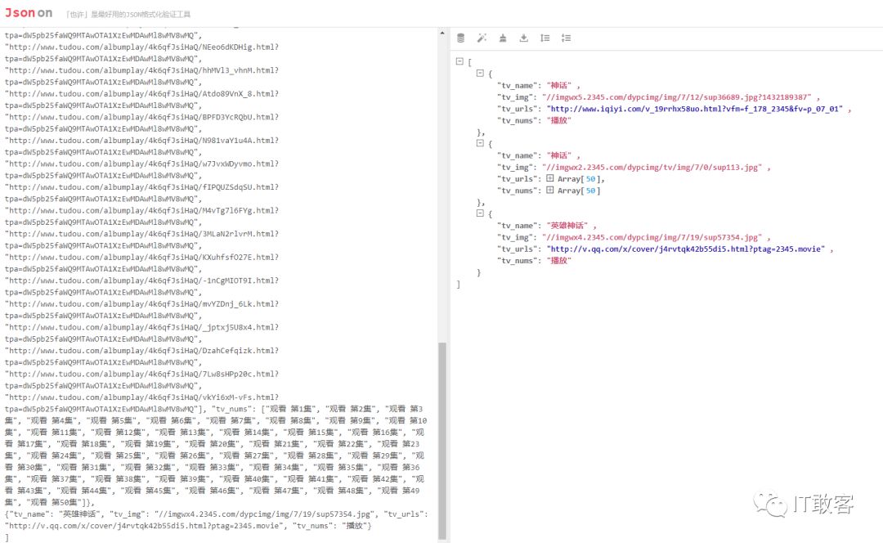Click the scroll-up arrow of left editor
This screenshot has width=883, height=543.
coord(442,34)
